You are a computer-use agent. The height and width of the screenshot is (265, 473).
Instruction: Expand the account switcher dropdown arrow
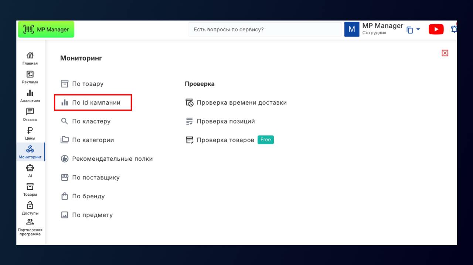[x=418, y=29]
